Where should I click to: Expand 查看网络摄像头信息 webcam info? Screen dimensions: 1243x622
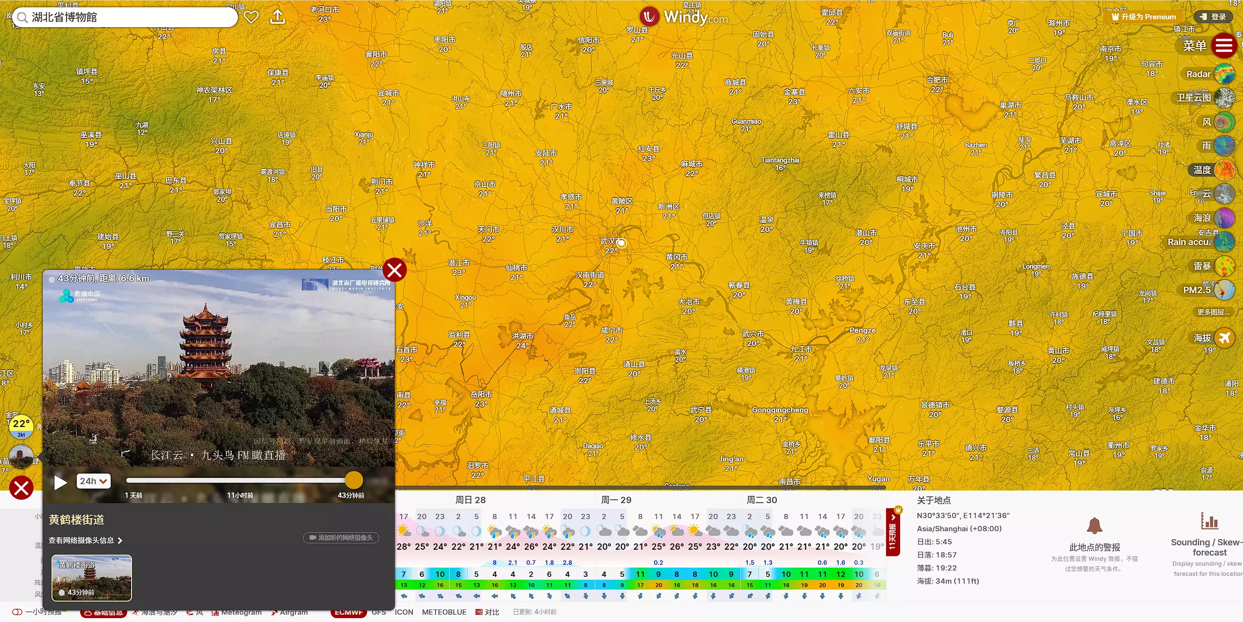click(85, 540)
